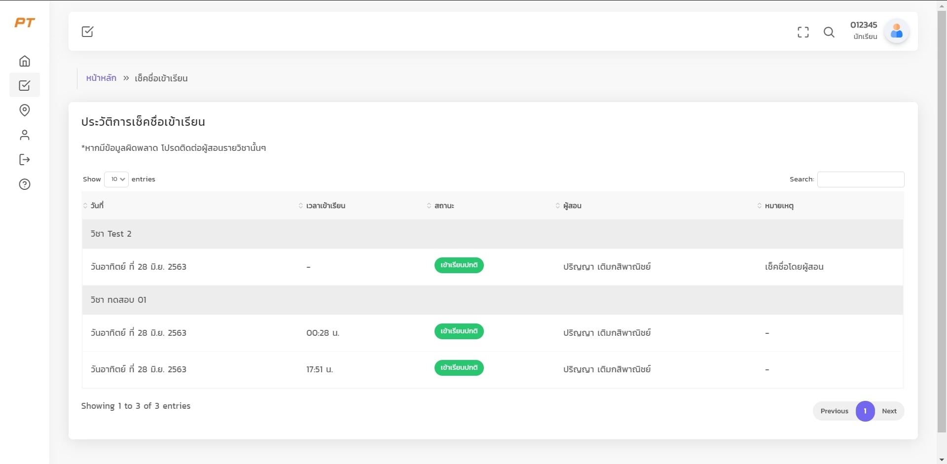Open the user profile icon in sidebar
947x464 pixels.
(x=25, y=135)
